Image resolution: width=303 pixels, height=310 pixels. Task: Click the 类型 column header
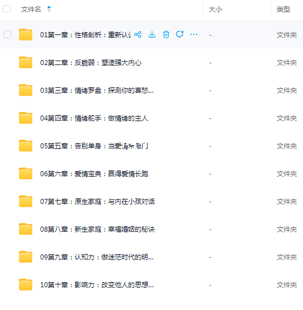(284, 9)
